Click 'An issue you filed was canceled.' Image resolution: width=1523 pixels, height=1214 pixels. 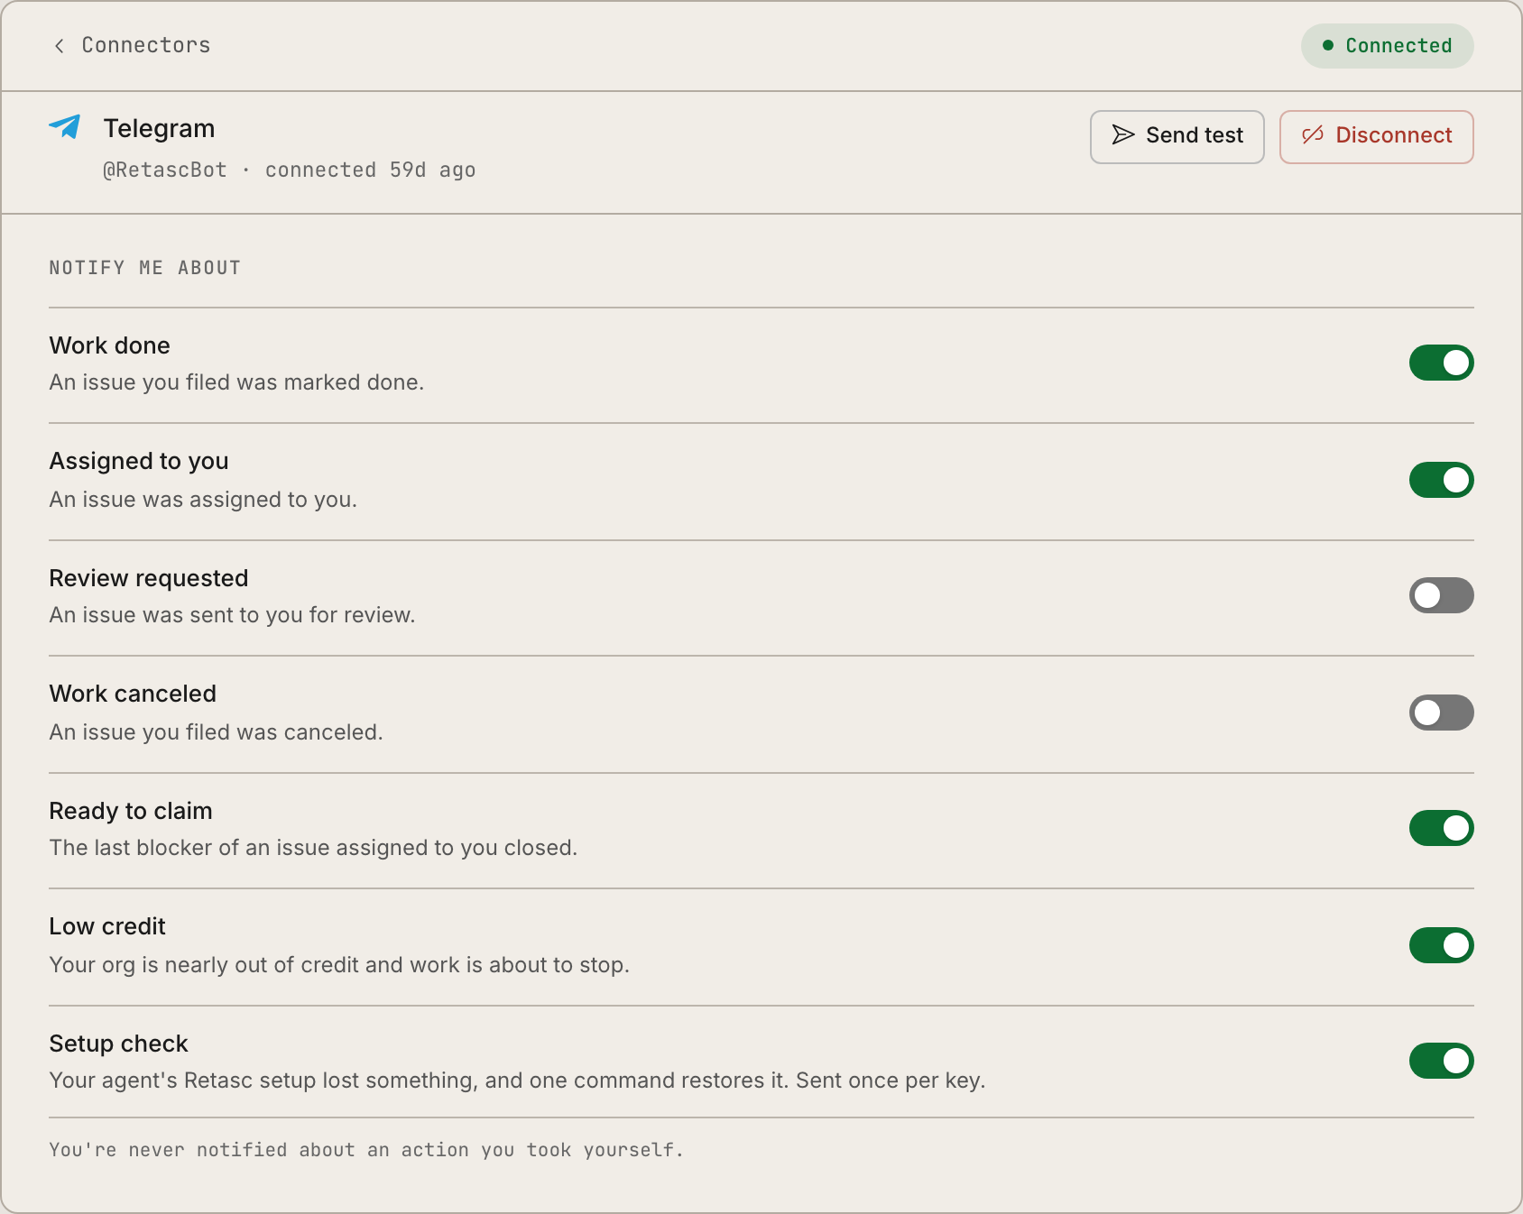(x=216, y=732)
